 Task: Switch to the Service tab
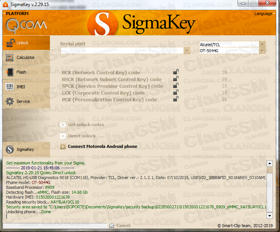pyautogui.click(x=26, y=101)
